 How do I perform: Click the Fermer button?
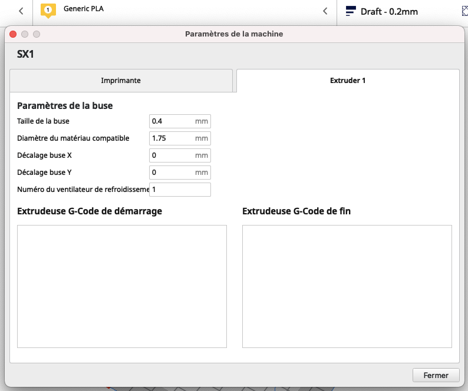tap(436, 375)
